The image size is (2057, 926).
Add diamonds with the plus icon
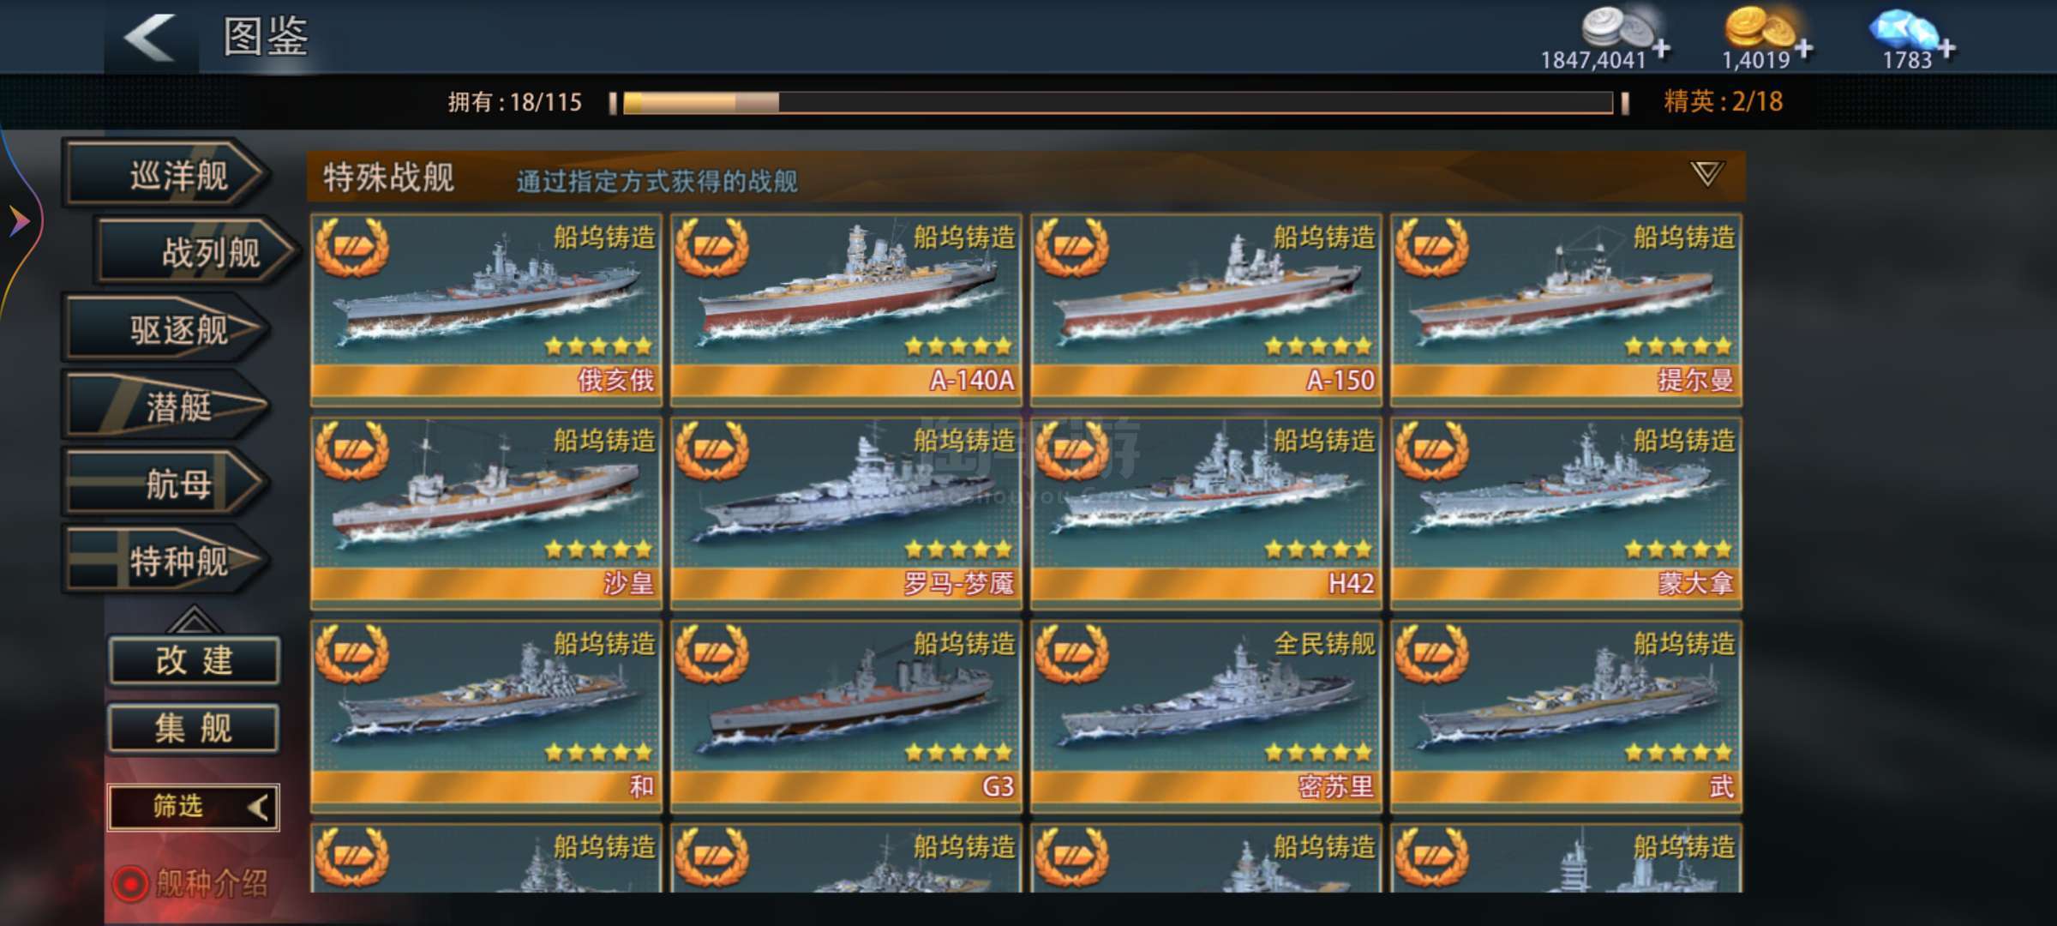pos(1946,49)
